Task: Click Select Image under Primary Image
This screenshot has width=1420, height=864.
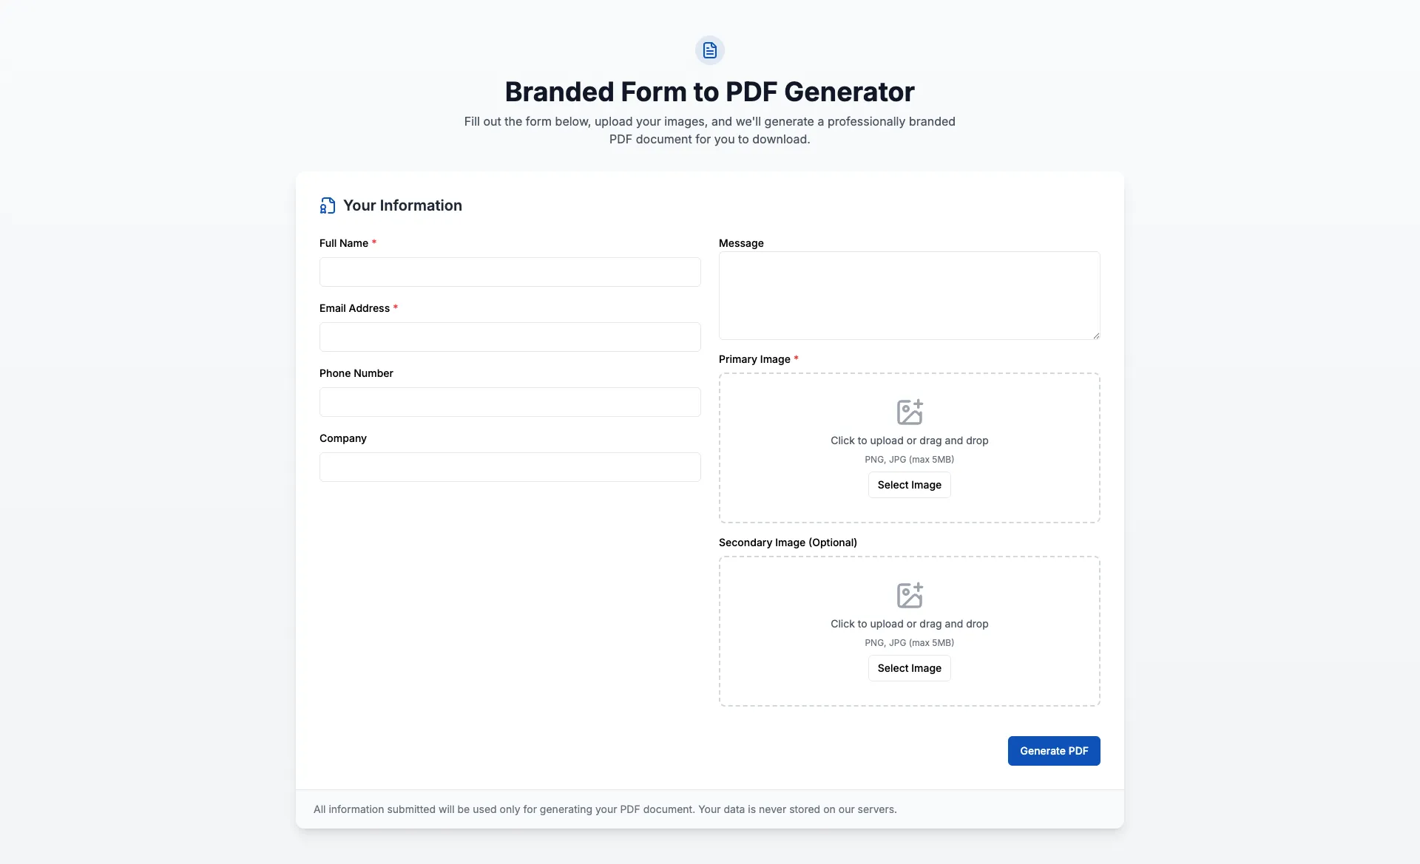Action: click(x=909, y=485)
